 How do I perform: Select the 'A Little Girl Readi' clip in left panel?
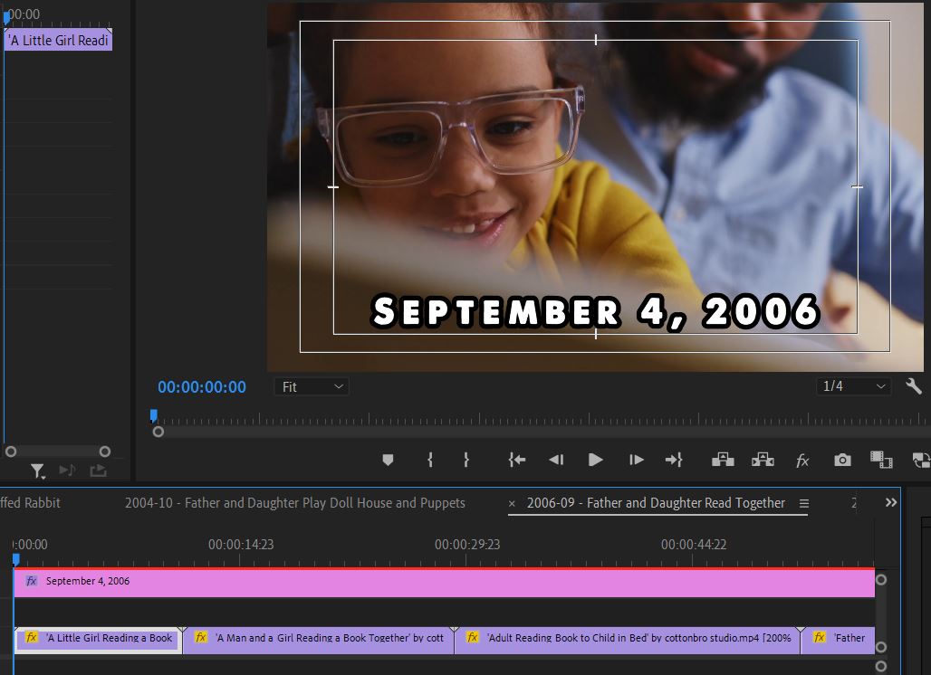pyautogui.click(x=59, y=40)
